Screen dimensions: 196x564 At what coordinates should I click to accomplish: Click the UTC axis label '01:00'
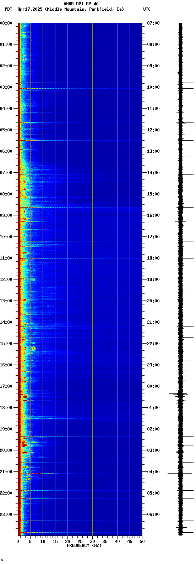click(x=153, y=408)
